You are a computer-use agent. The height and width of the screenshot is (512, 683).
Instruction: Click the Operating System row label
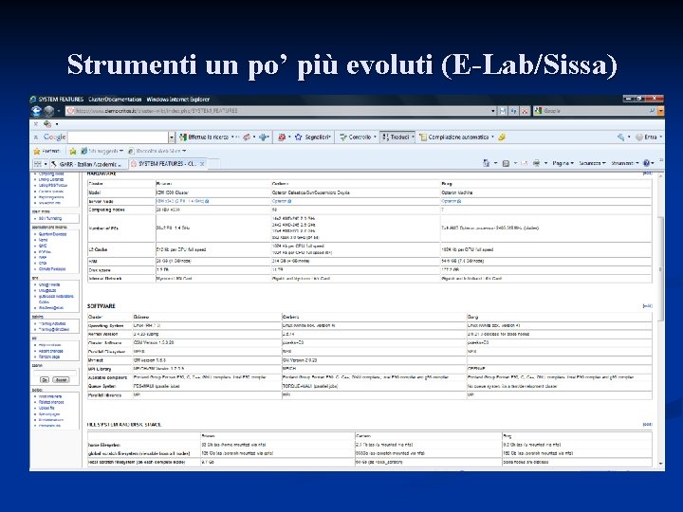[x=106, y=325]
